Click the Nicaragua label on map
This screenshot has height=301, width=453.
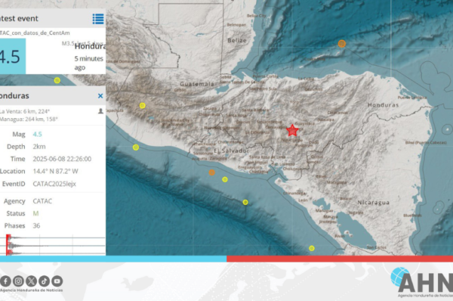click(x=374, y=203)
